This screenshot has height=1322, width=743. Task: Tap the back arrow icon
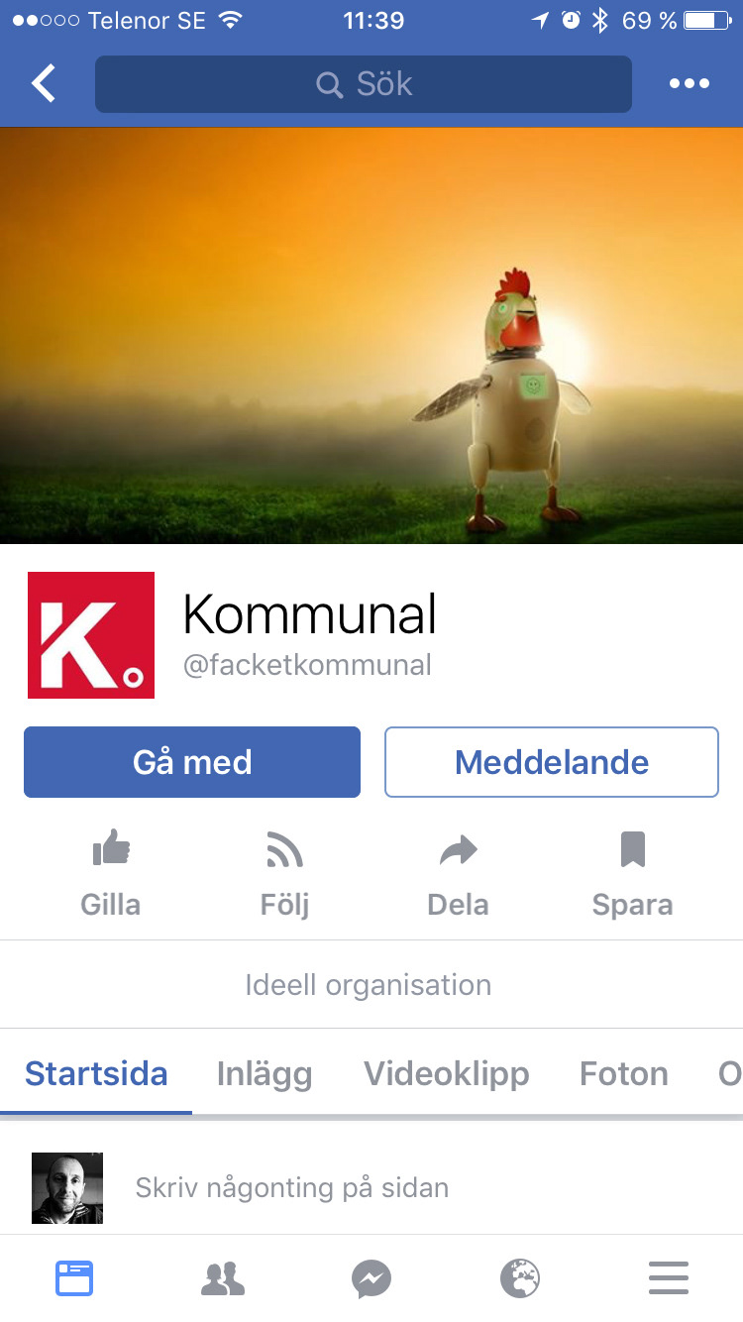pyautogui.click(x=44, y=83)
